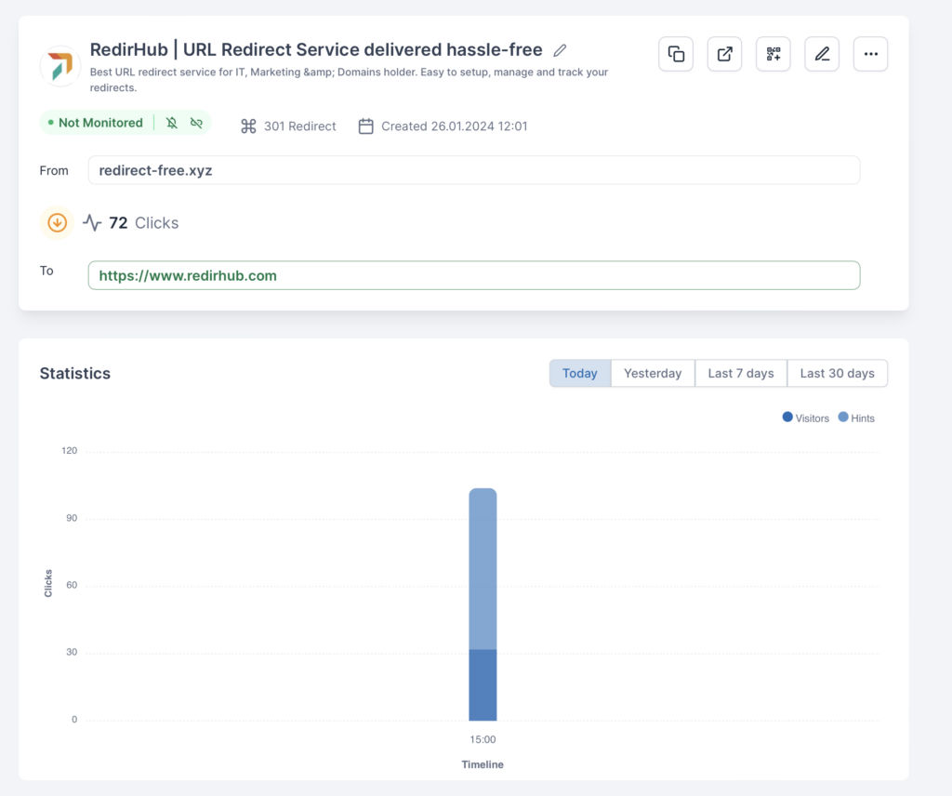Select the Today statistics tab

tap(580, 374)
